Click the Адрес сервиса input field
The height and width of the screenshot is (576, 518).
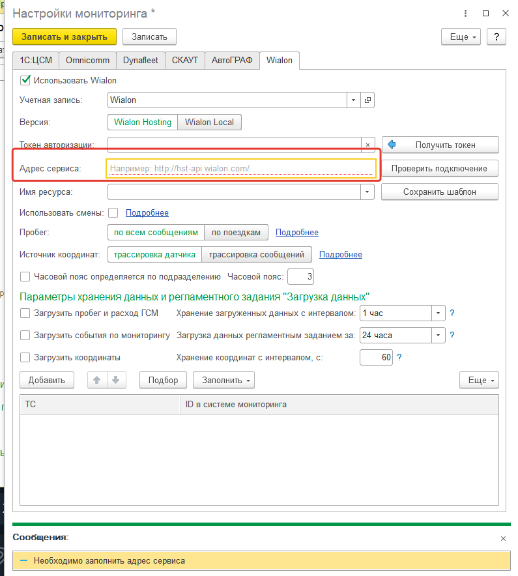point(241,169)
